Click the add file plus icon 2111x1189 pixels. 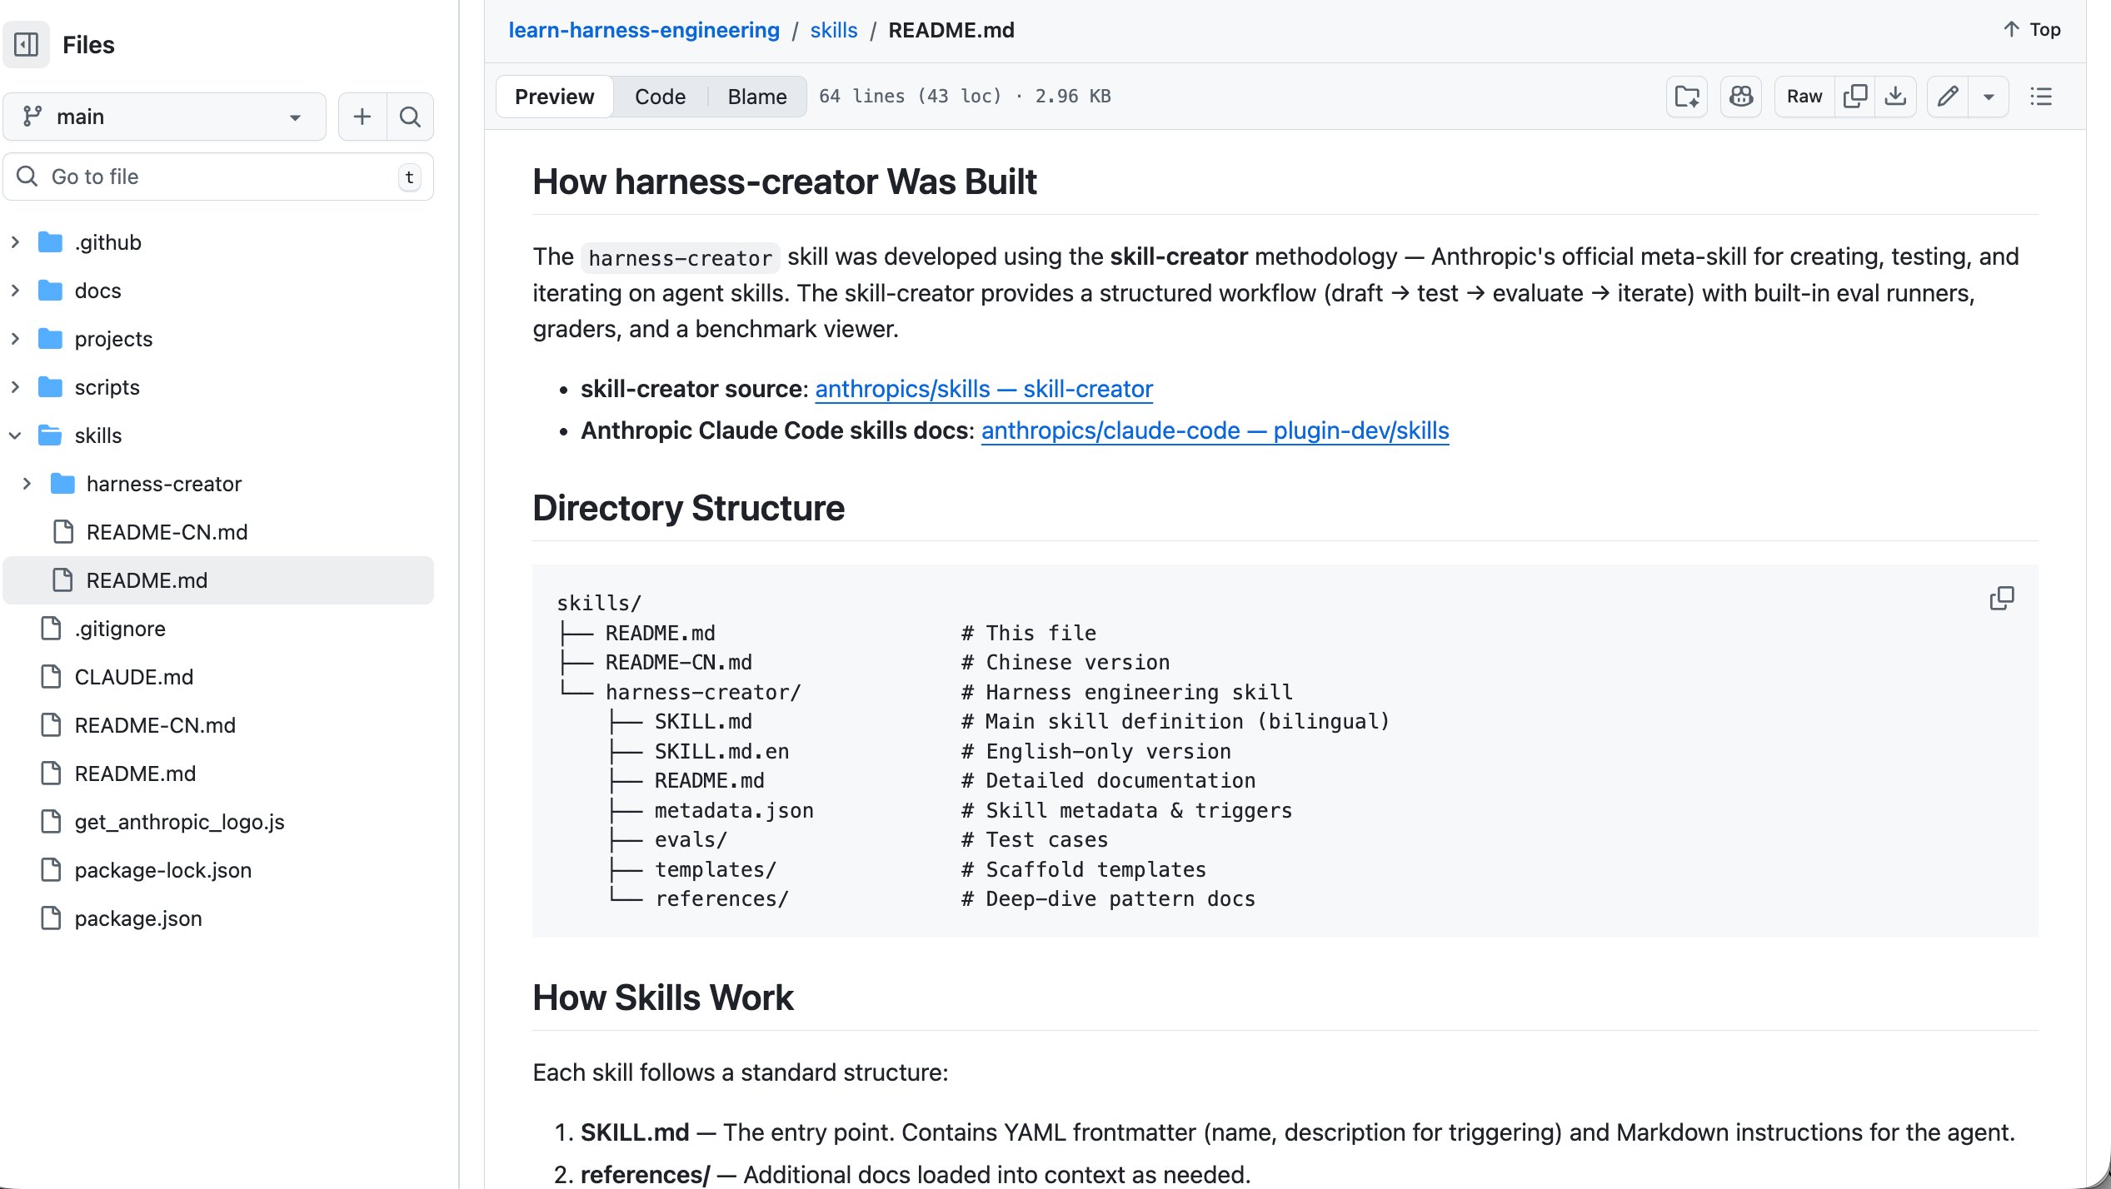(362, 117)
